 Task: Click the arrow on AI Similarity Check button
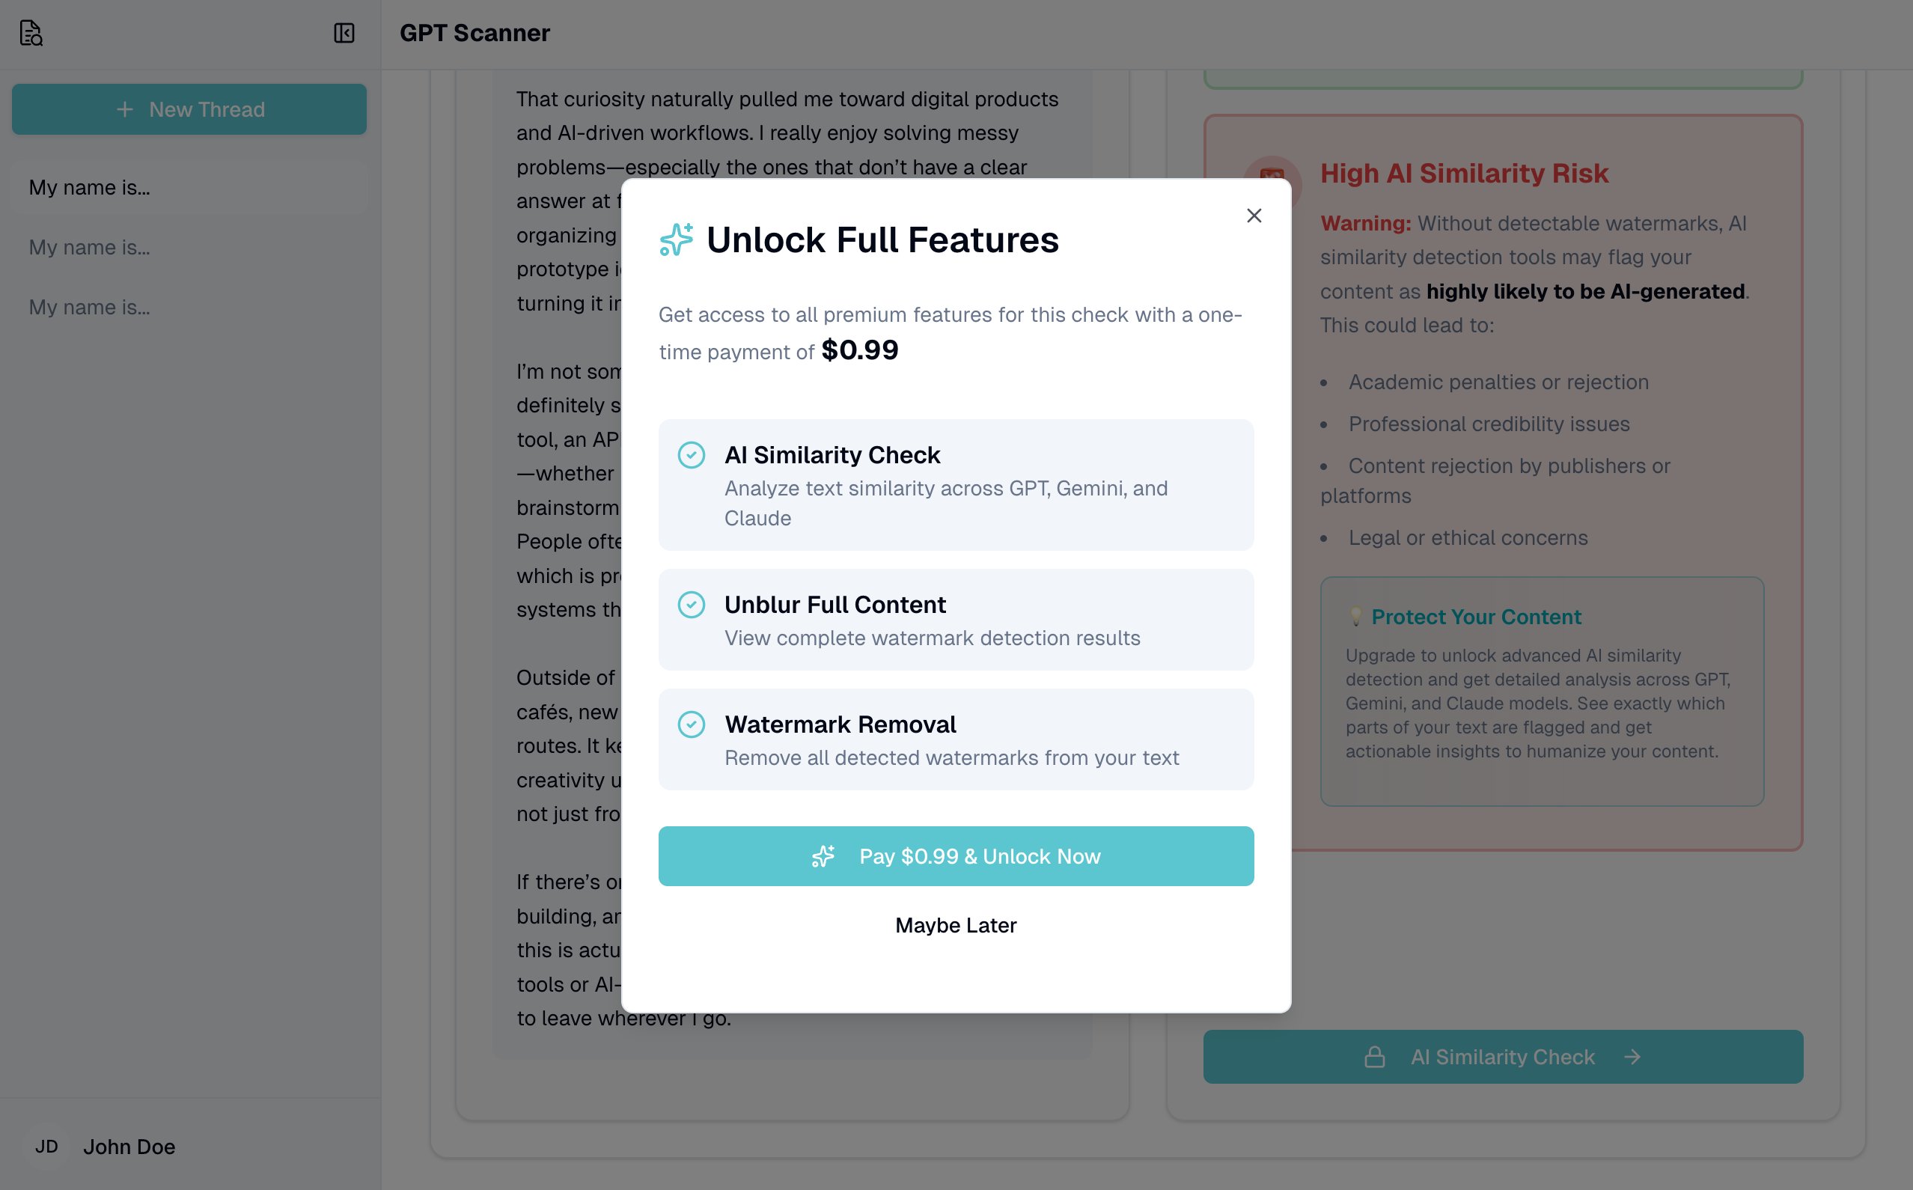1632,1057
